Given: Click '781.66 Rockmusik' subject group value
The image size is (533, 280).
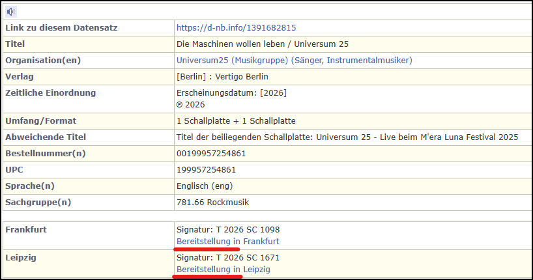Looking at the screenshot, I should click(213, 203).
